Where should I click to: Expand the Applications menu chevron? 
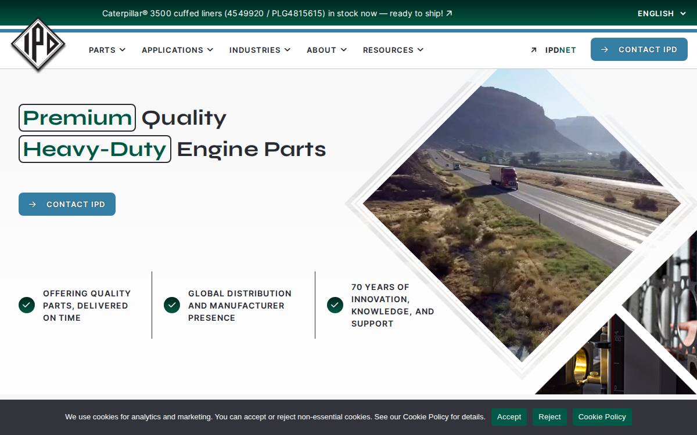pos(210,50)
